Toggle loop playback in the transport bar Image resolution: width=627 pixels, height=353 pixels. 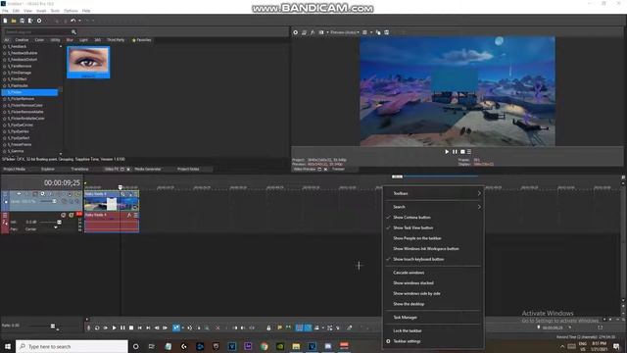[x=97, y=328]
